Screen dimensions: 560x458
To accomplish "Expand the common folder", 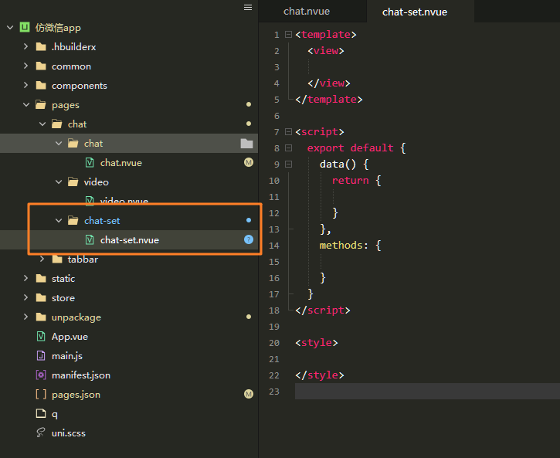I will click(25, 66).
